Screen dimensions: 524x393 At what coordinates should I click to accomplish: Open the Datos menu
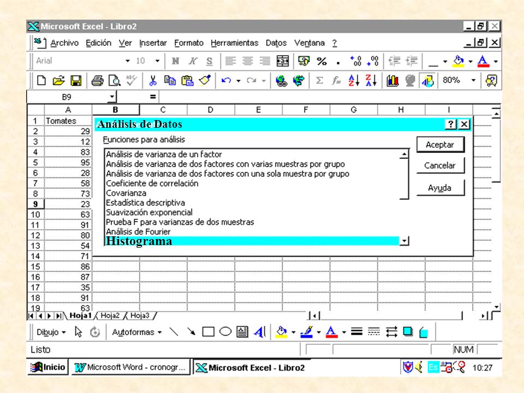click(x=276, y=43)
